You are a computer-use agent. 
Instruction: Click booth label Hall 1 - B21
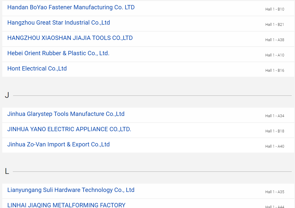(275, 25)
